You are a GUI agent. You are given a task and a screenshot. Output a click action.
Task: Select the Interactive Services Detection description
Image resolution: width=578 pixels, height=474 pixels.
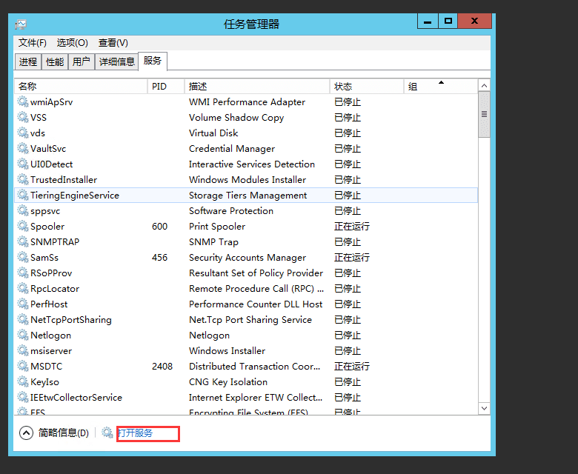tap(252, 164)
